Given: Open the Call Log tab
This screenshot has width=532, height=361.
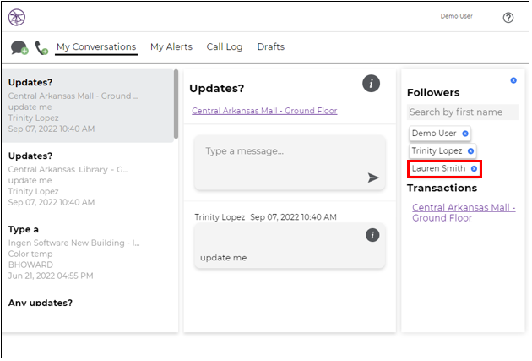Looking at the screenshot, I should (x=225, y=46).
